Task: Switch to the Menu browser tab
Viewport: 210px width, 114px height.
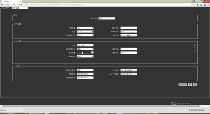Action: [11, 1]
